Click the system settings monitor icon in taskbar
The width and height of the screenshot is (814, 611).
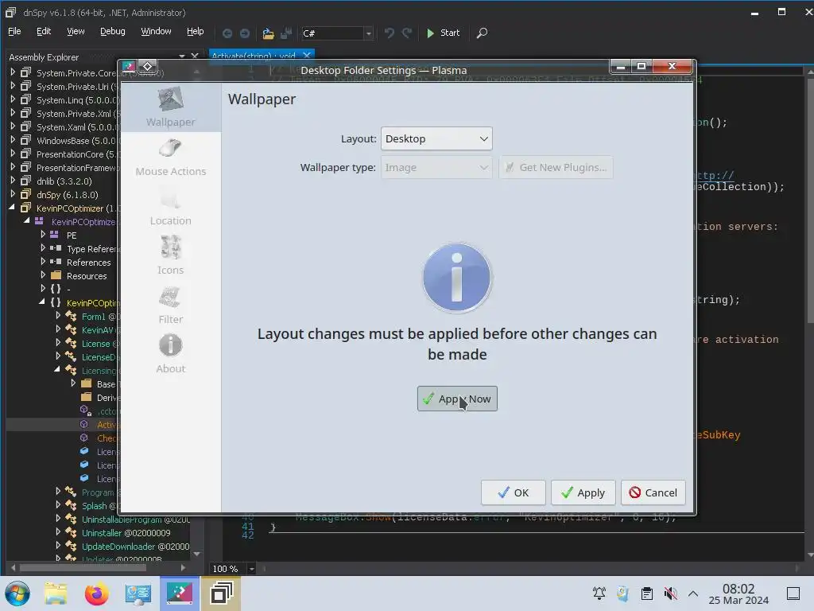pos(138,593)
